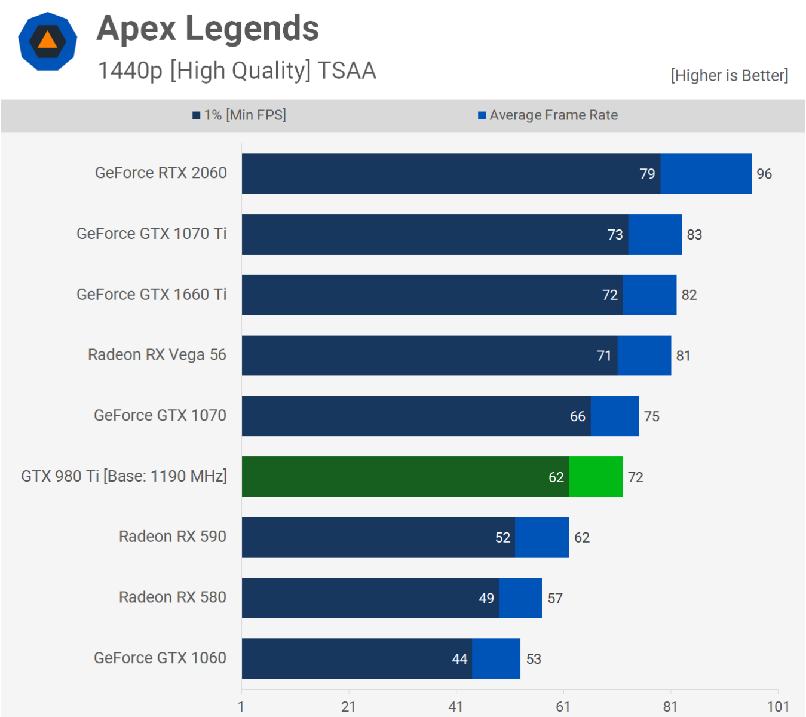Click the "44" value in the GTX 1060 bar
The image size is (806, 717).
point(459,659)
